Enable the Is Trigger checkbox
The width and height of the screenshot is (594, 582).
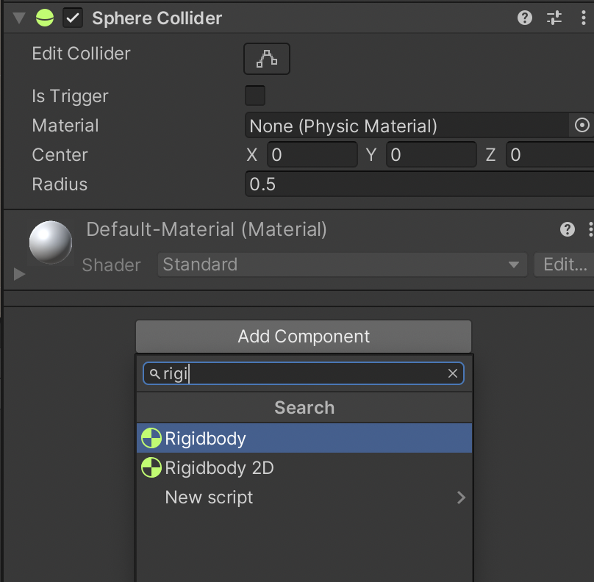coord(255,96)
